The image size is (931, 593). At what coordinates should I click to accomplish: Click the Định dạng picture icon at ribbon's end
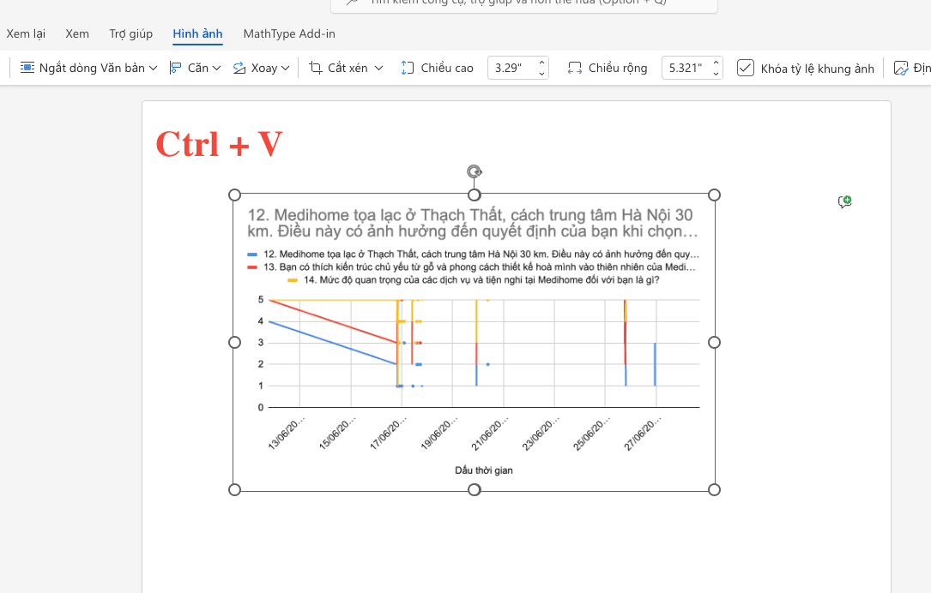pos(901,69)
